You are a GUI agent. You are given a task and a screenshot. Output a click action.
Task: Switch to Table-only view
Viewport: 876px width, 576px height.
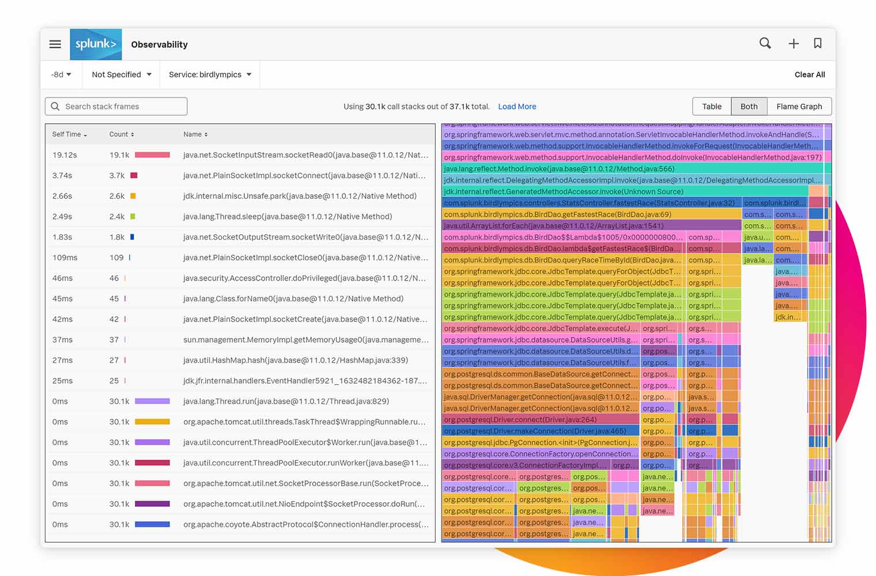[711, 106]
